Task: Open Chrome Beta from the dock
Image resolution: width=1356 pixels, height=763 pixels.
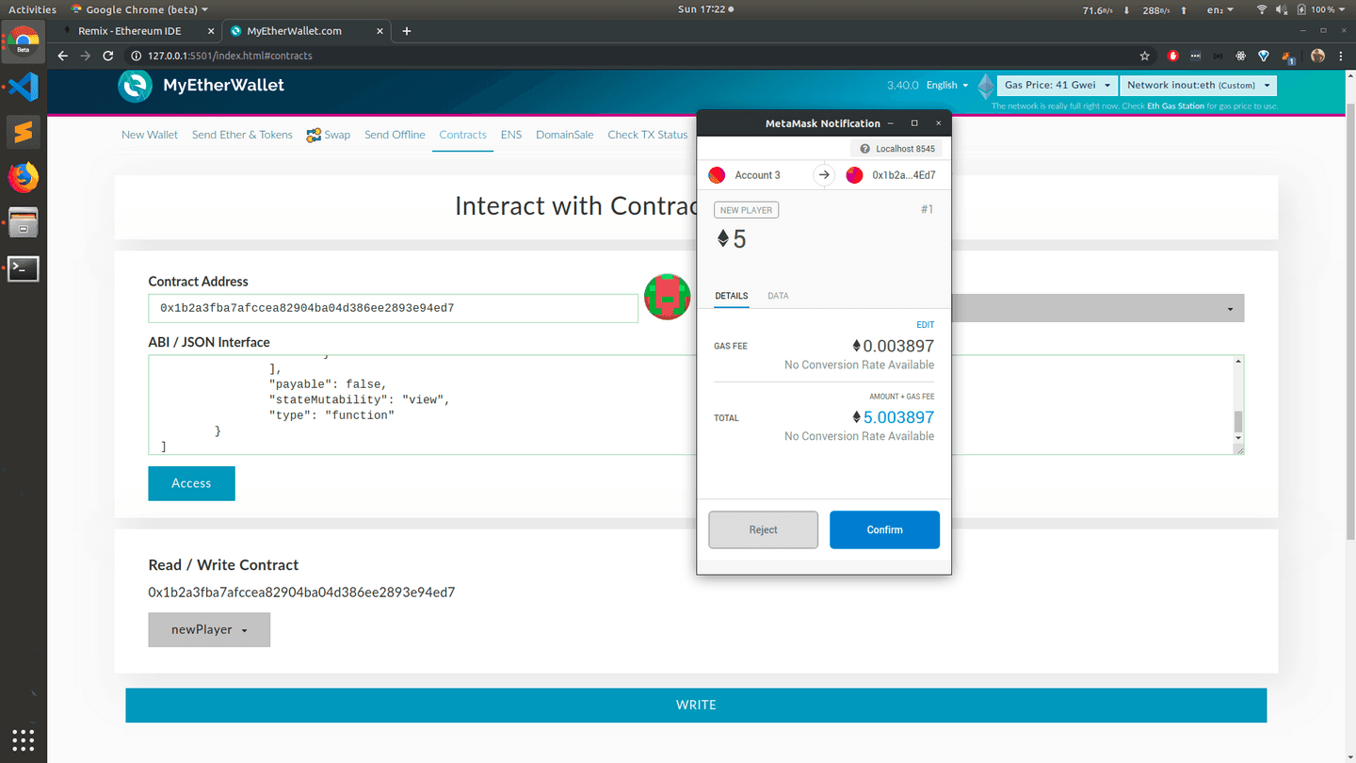Action: [x=24, y=41]
